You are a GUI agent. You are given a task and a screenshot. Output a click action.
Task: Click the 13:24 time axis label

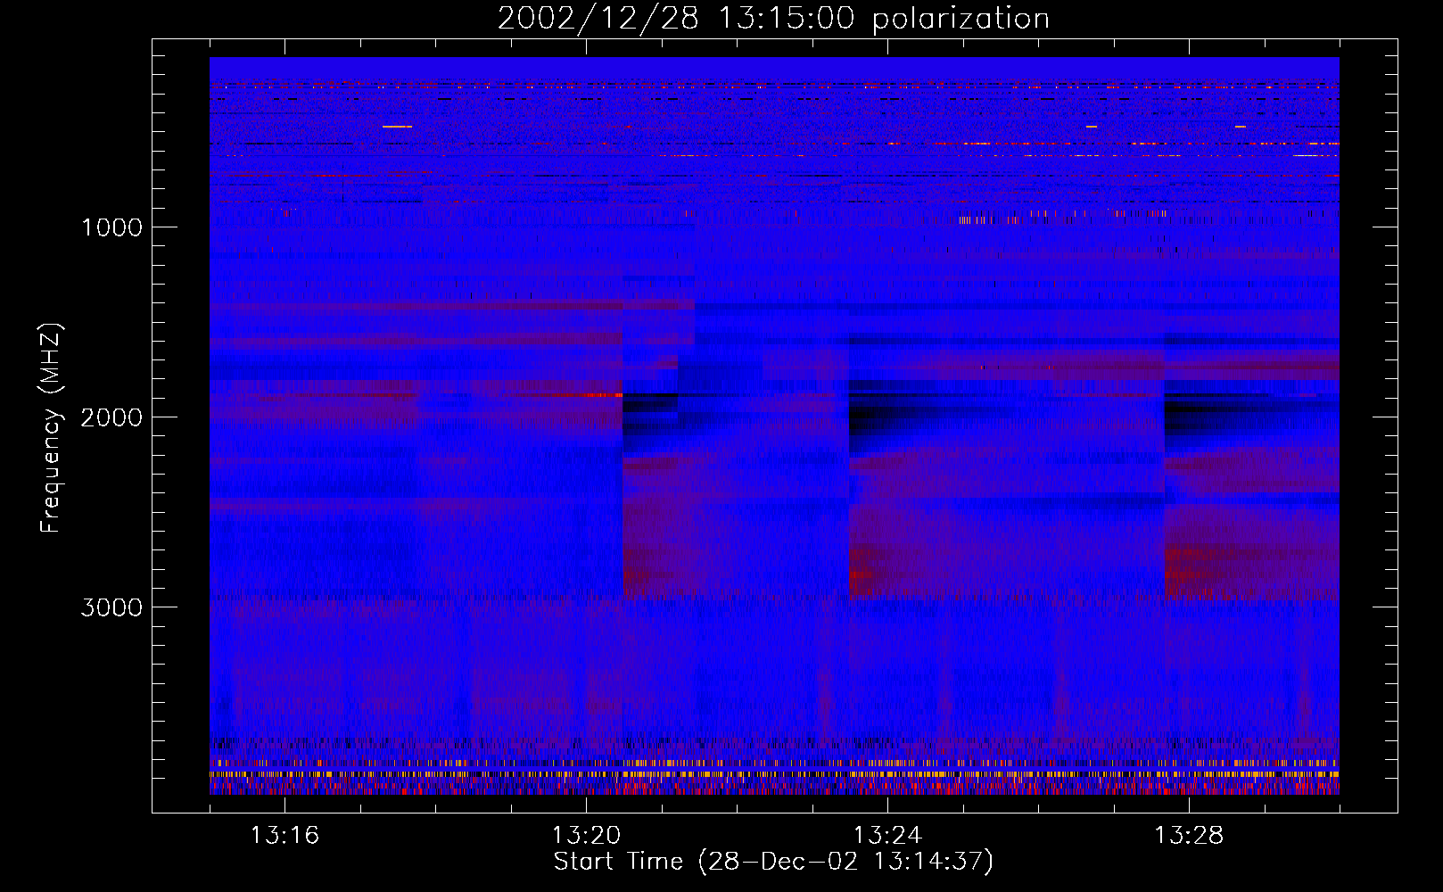coord(887,836)
